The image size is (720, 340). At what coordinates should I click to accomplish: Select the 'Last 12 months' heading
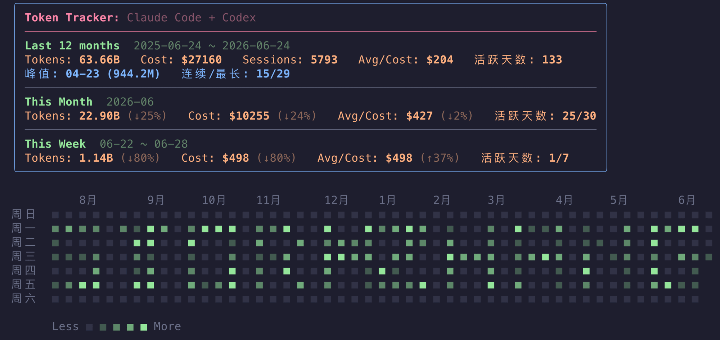coord(72,46)
